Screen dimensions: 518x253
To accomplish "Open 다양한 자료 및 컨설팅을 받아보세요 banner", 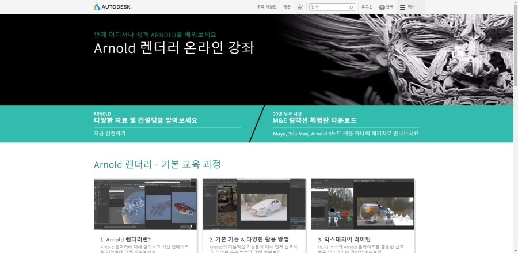I will 146,120.
